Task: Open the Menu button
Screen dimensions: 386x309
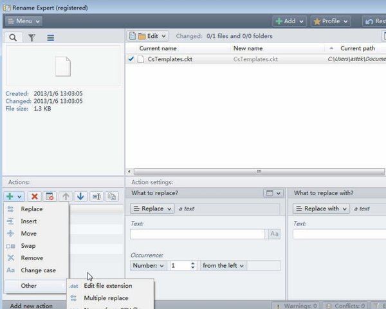Action: pos(23,21)
